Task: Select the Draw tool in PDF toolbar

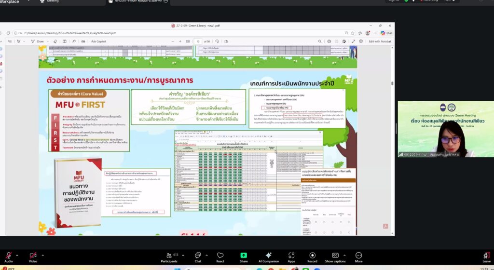Action: [x=38, y=41]
